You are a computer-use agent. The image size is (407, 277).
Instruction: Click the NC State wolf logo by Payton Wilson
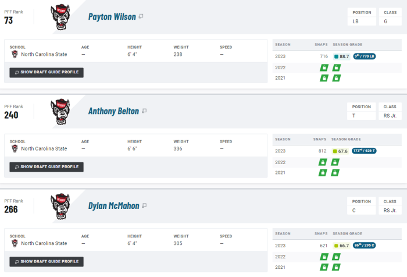[60, 17]
